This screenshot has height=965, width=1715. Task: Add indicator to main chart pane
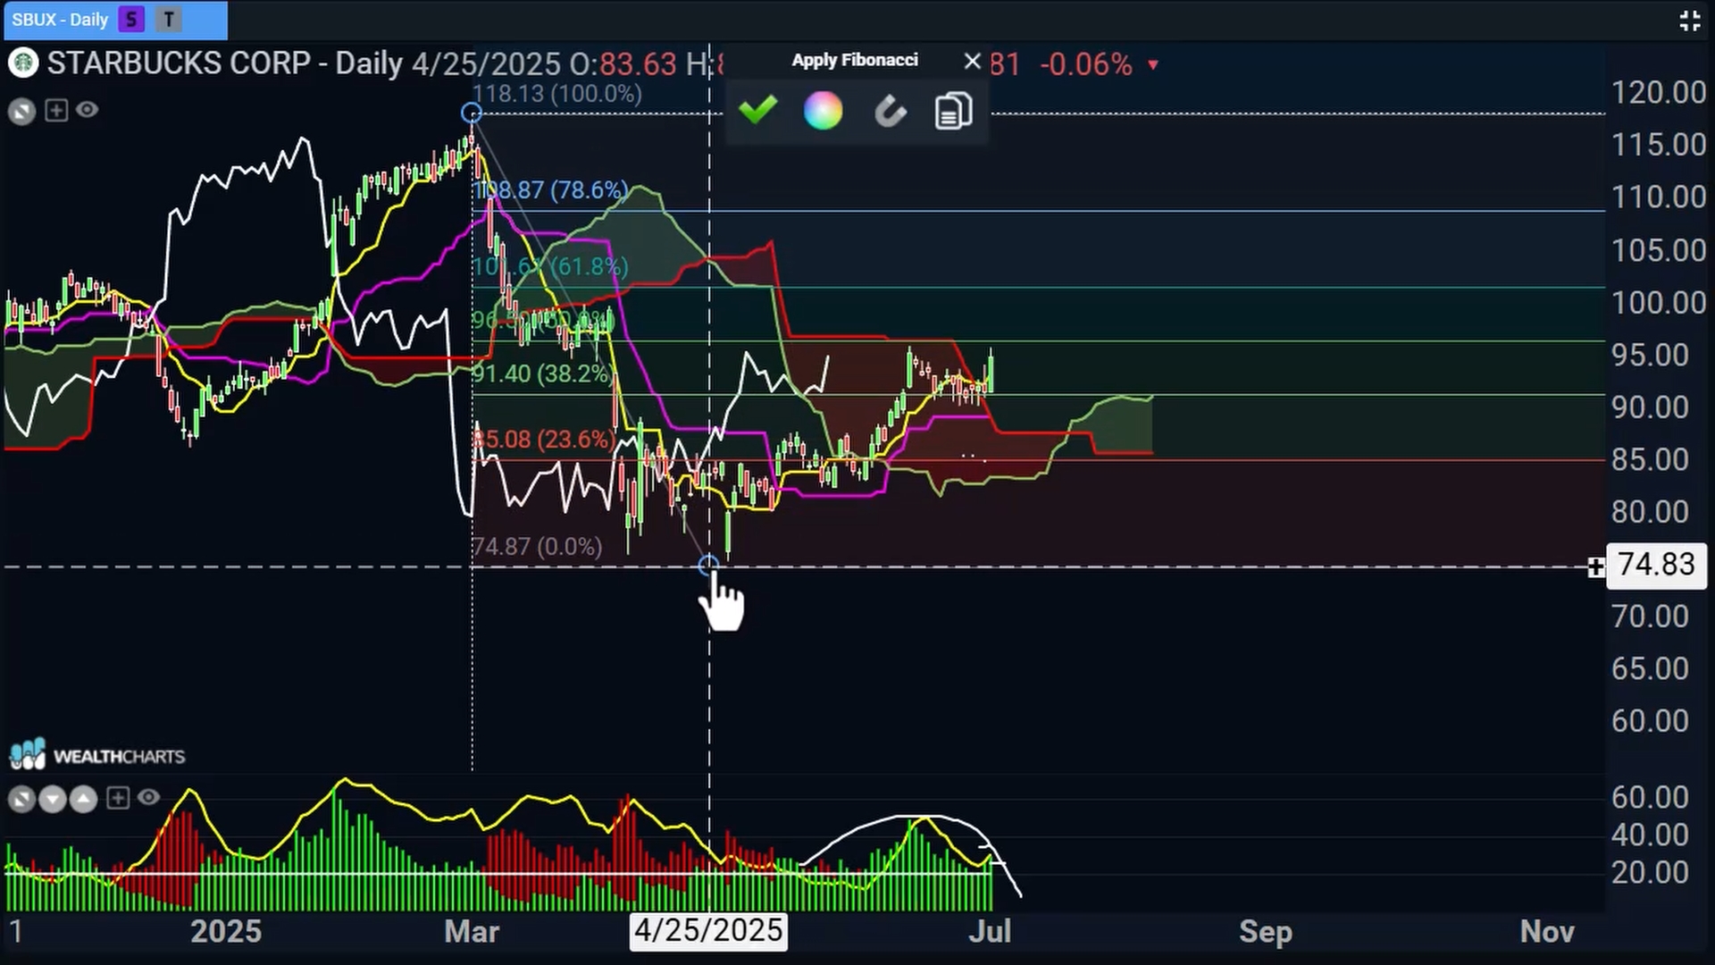(x=56, y=110)
